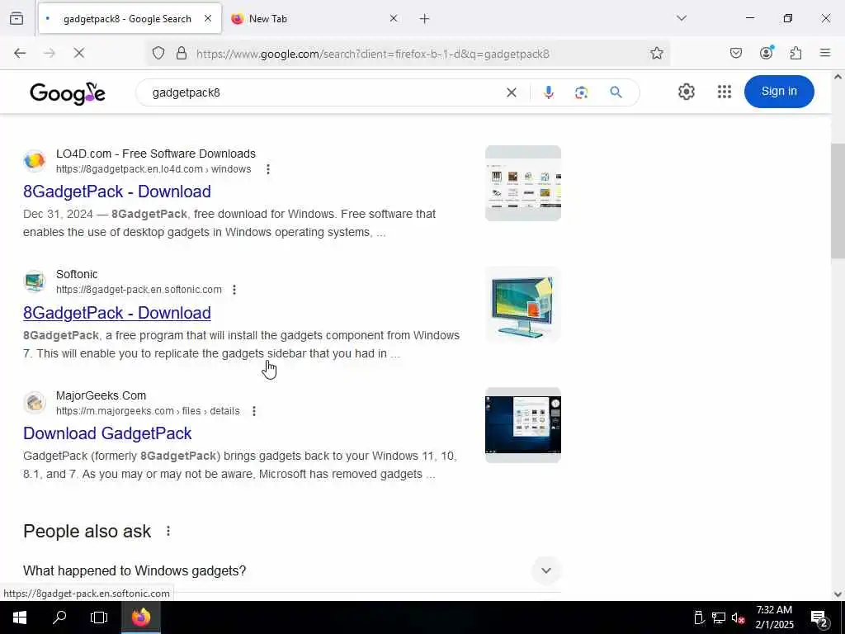Click the Google search box text gadgetpack8
Screen dimensions: 845x634
tap(186, 92)
